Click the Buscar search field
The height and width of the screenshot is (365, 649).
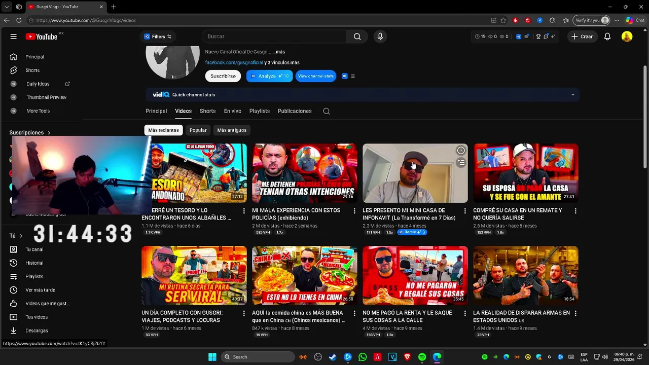coord(274,36)
